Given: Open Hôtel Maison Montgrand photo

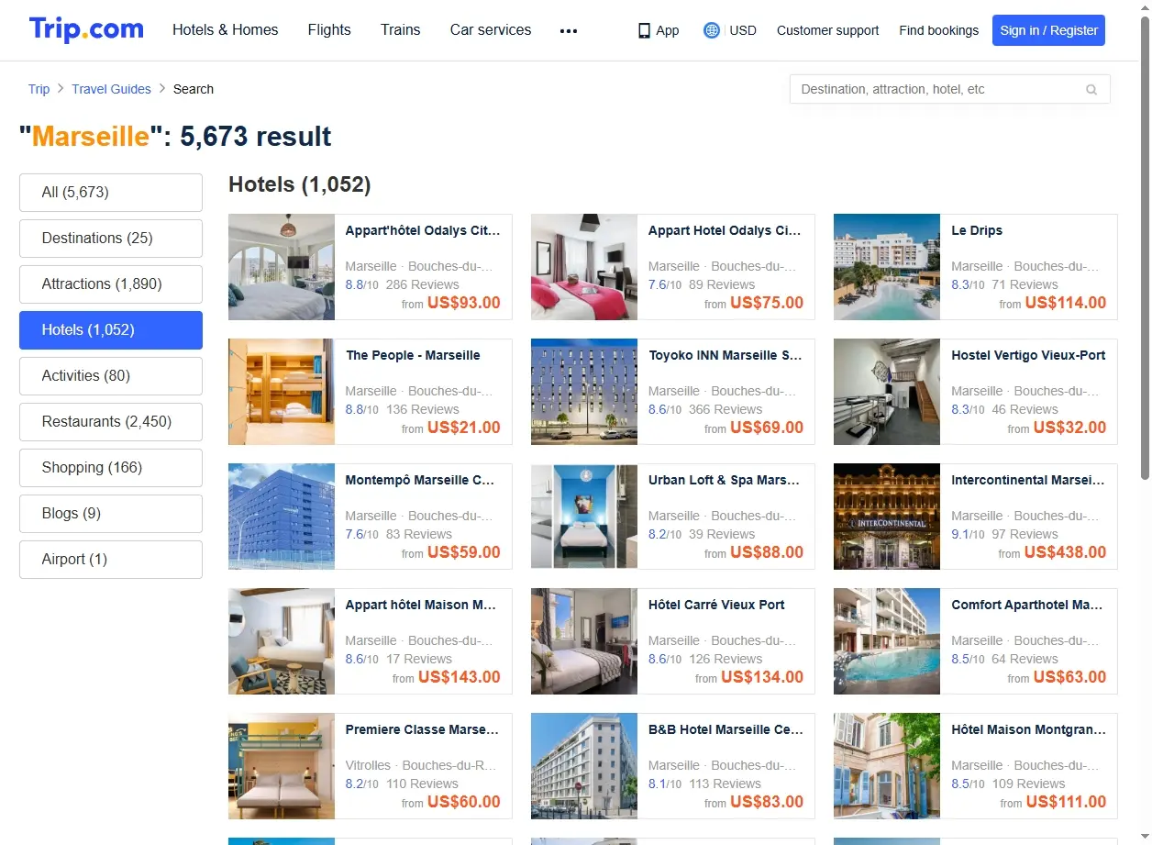Looking at the screenshot, I should 887,766.
